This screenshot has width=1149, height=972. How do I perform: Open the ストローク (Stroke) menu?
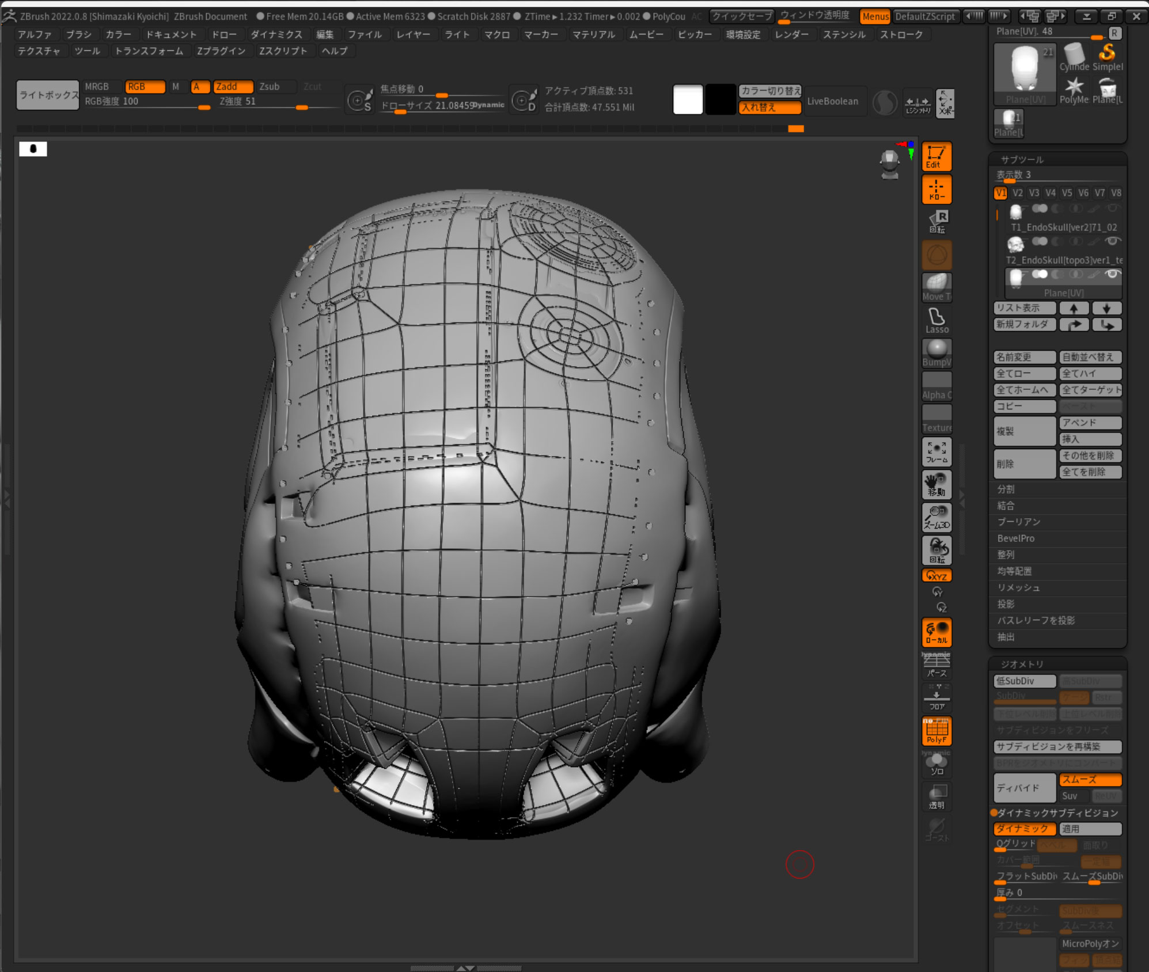click(901, 35)
